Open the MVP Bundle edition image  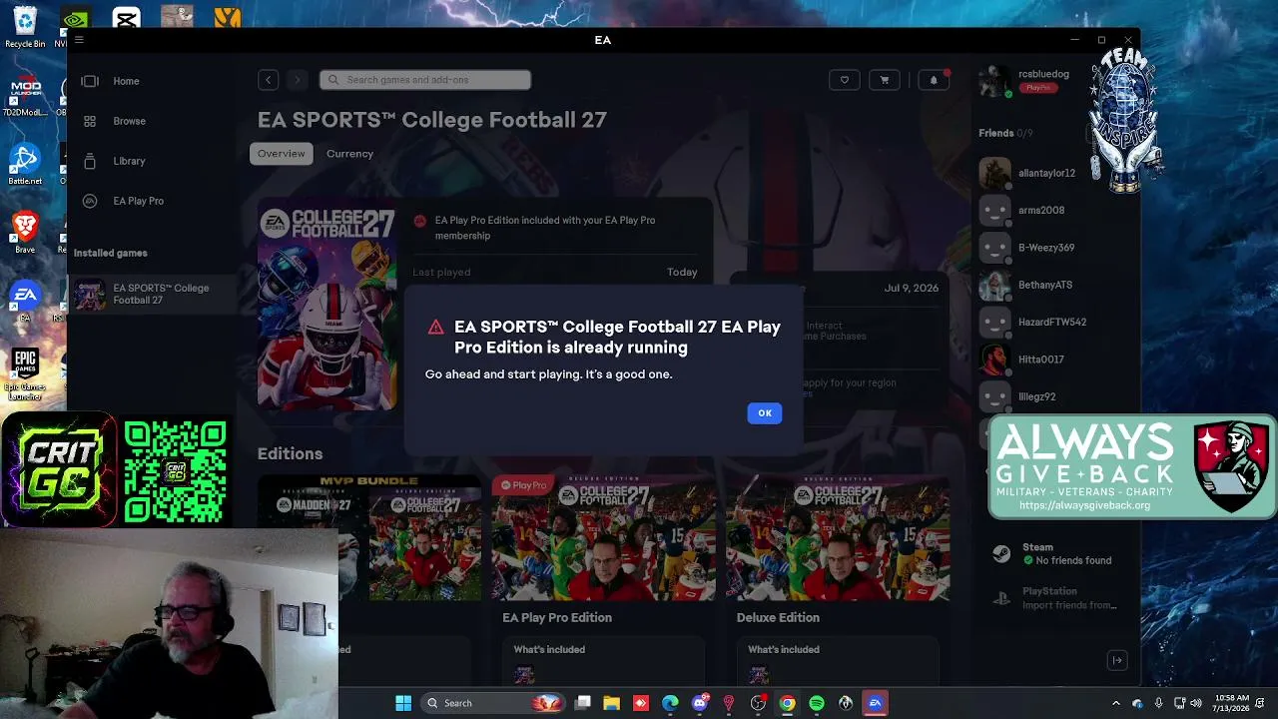coord(369,537)
